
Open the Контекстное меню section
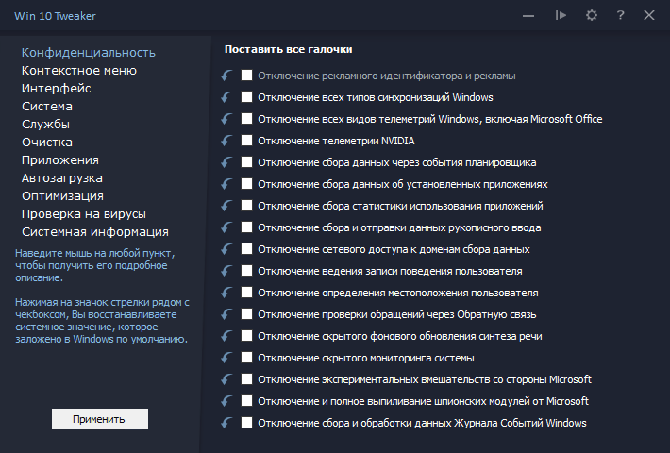tap(79, 70)
